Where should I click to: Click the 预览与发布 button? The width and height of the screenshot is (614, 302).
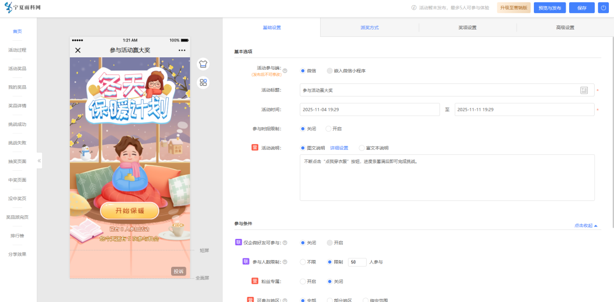[x=550, y=8]
